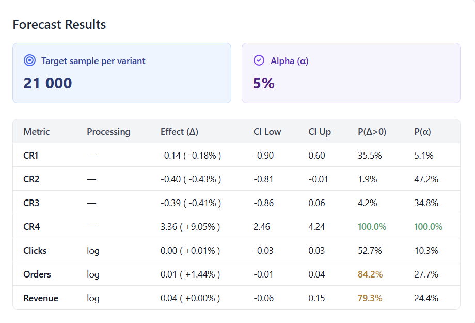Viewport: 475px width, 323px height.
Task: Click the 5% alpha value
Action: pos(262,83)
